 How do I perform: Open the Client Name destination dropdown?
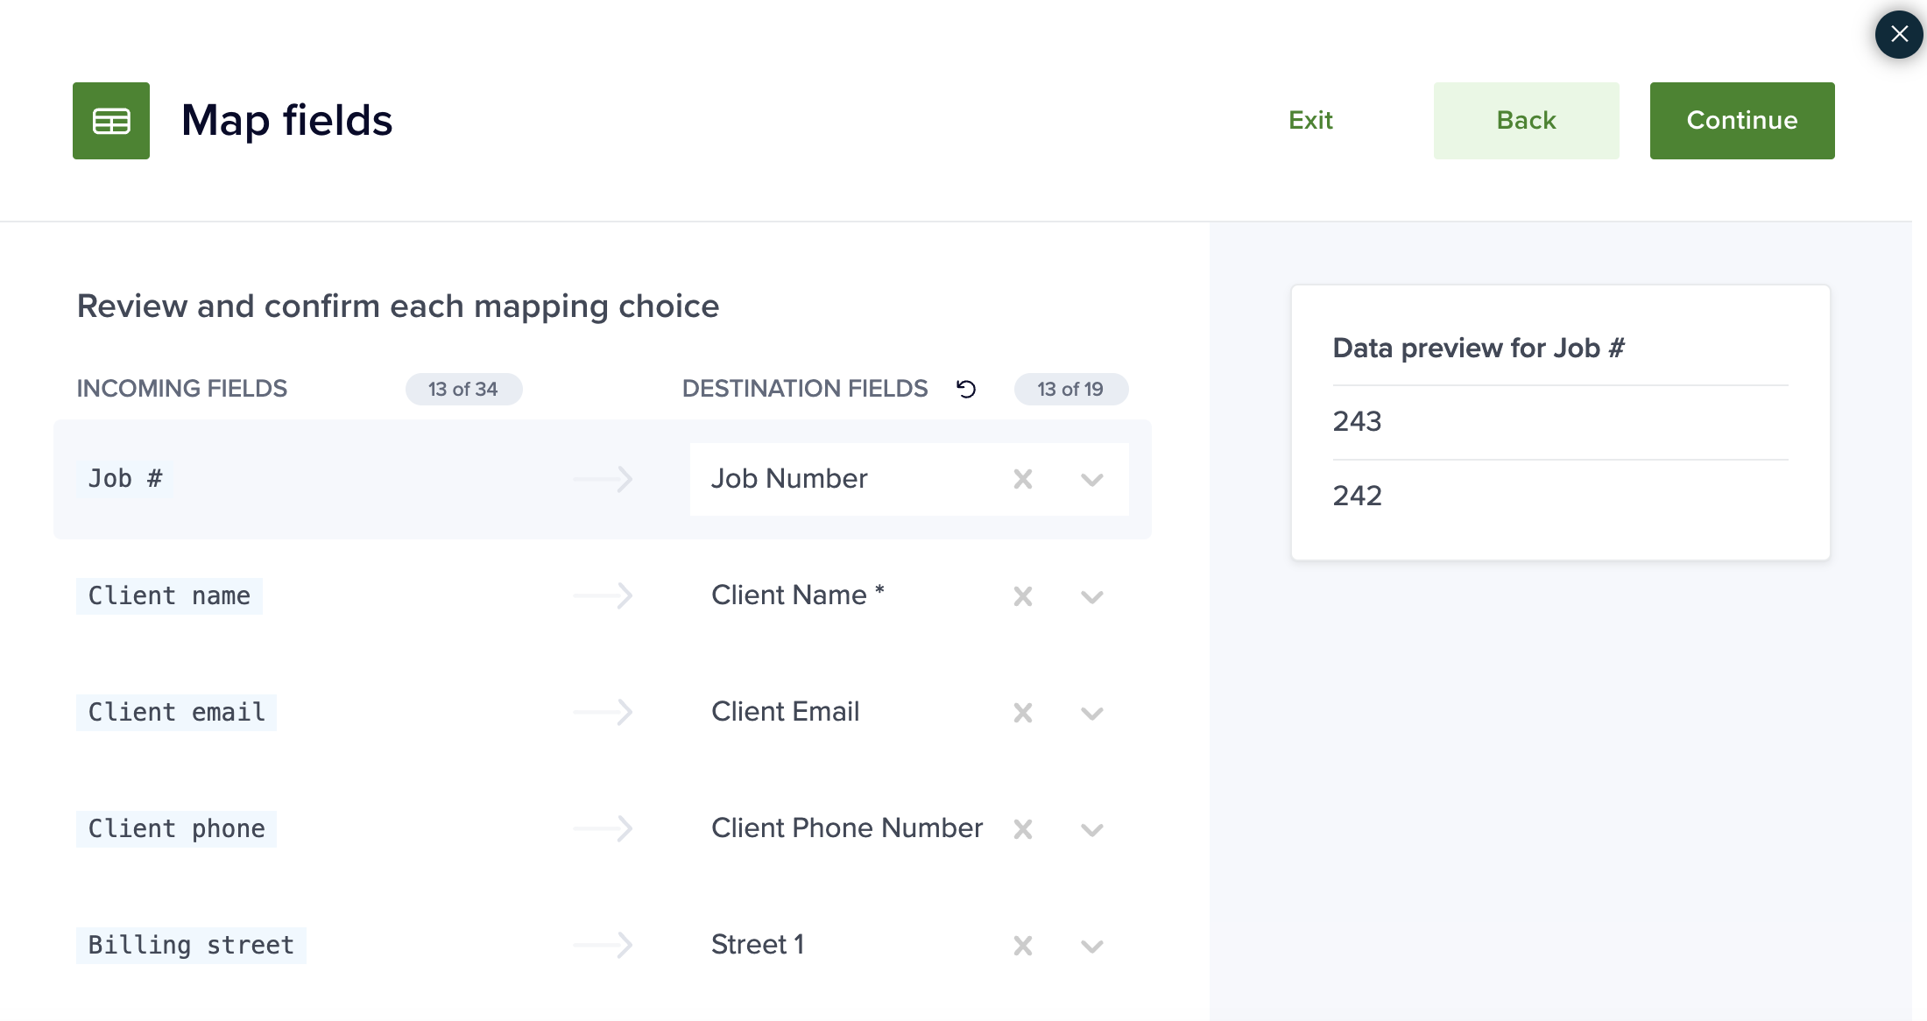tap(1091, 597)
